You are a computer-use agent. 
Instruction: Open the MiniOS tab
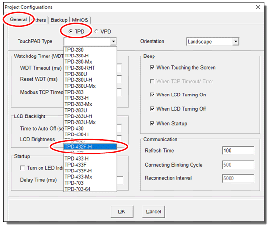click(x=80, y=20)
